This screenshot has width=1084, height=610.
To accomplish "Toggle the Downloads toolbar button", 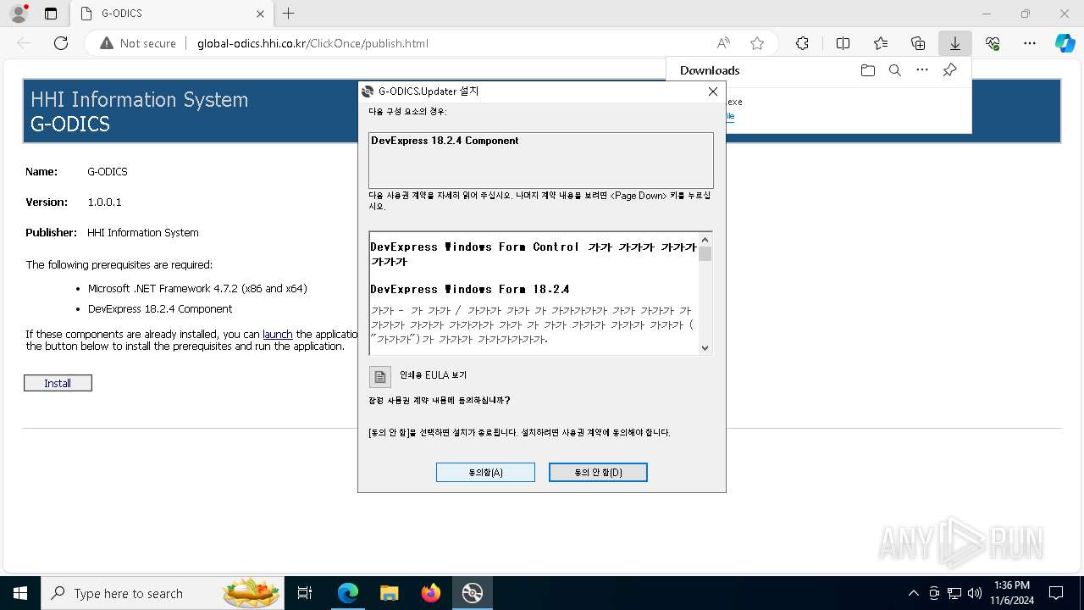I will (954, 43).
